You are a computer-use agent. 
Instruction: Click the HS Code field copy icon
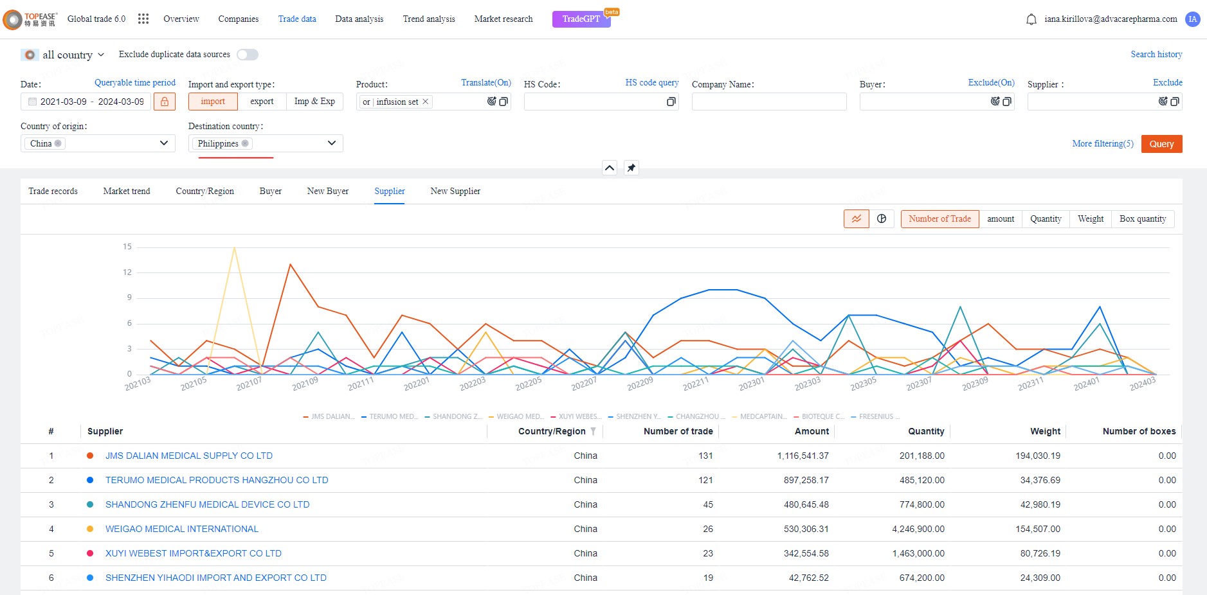pos(671,102)
